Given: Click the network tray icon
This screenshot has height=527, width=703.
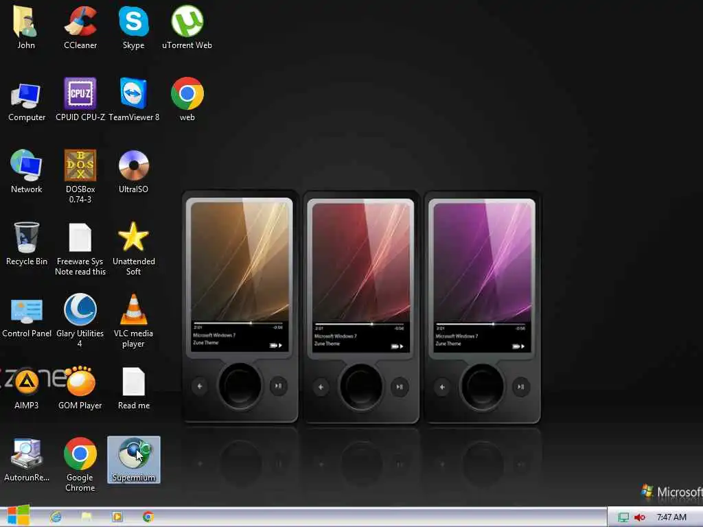Looking at the screenshot, I should click(623, 517).
